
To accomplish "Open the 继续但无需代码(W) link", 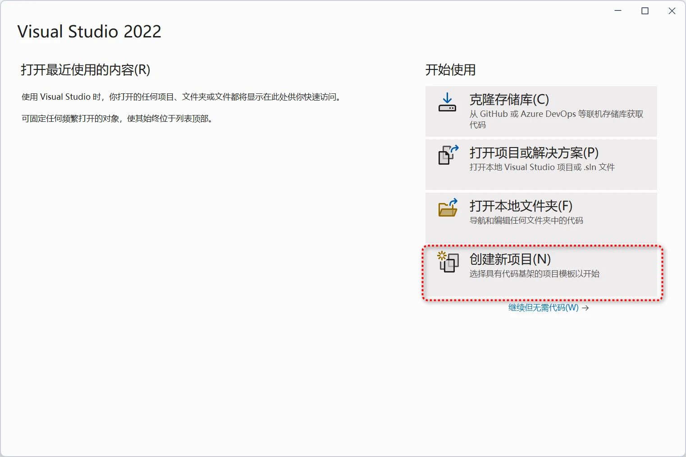I will click(543, 308).
